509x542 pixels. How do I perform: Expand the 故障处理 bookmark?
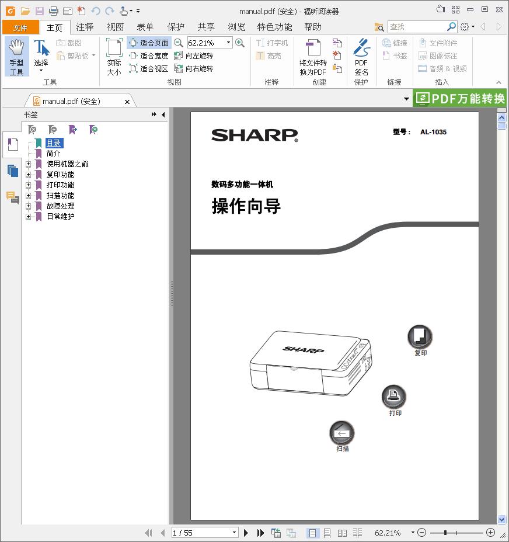(29, 206)
